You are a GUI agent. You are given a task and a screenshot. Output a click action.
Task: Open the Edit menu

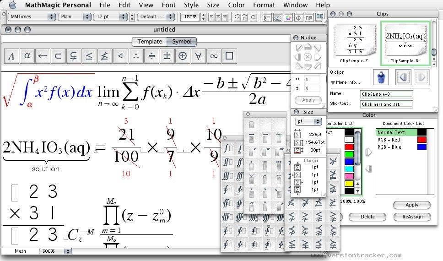(124, 5)
